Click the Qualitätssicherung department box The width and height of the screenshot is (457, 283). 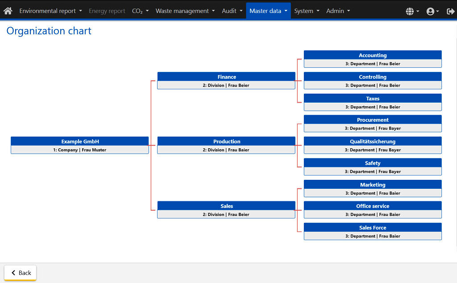[373, 145]
